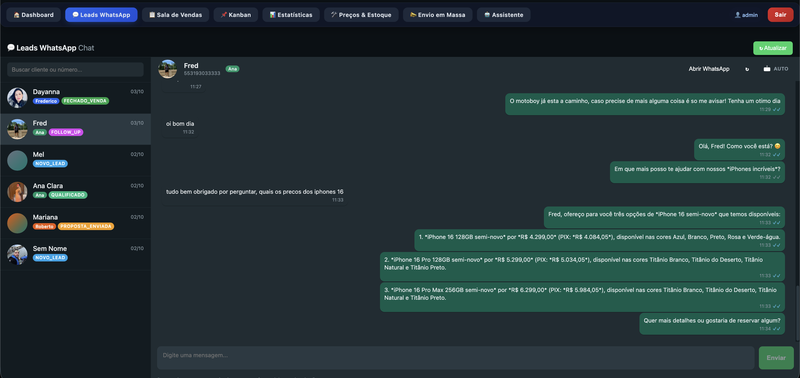Screen dimensions: 800x378
Task: Send the message with Enviar
Action: 776,358
